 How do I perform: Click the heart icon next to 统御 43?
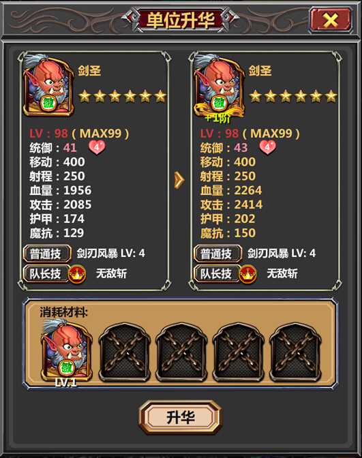268,147
